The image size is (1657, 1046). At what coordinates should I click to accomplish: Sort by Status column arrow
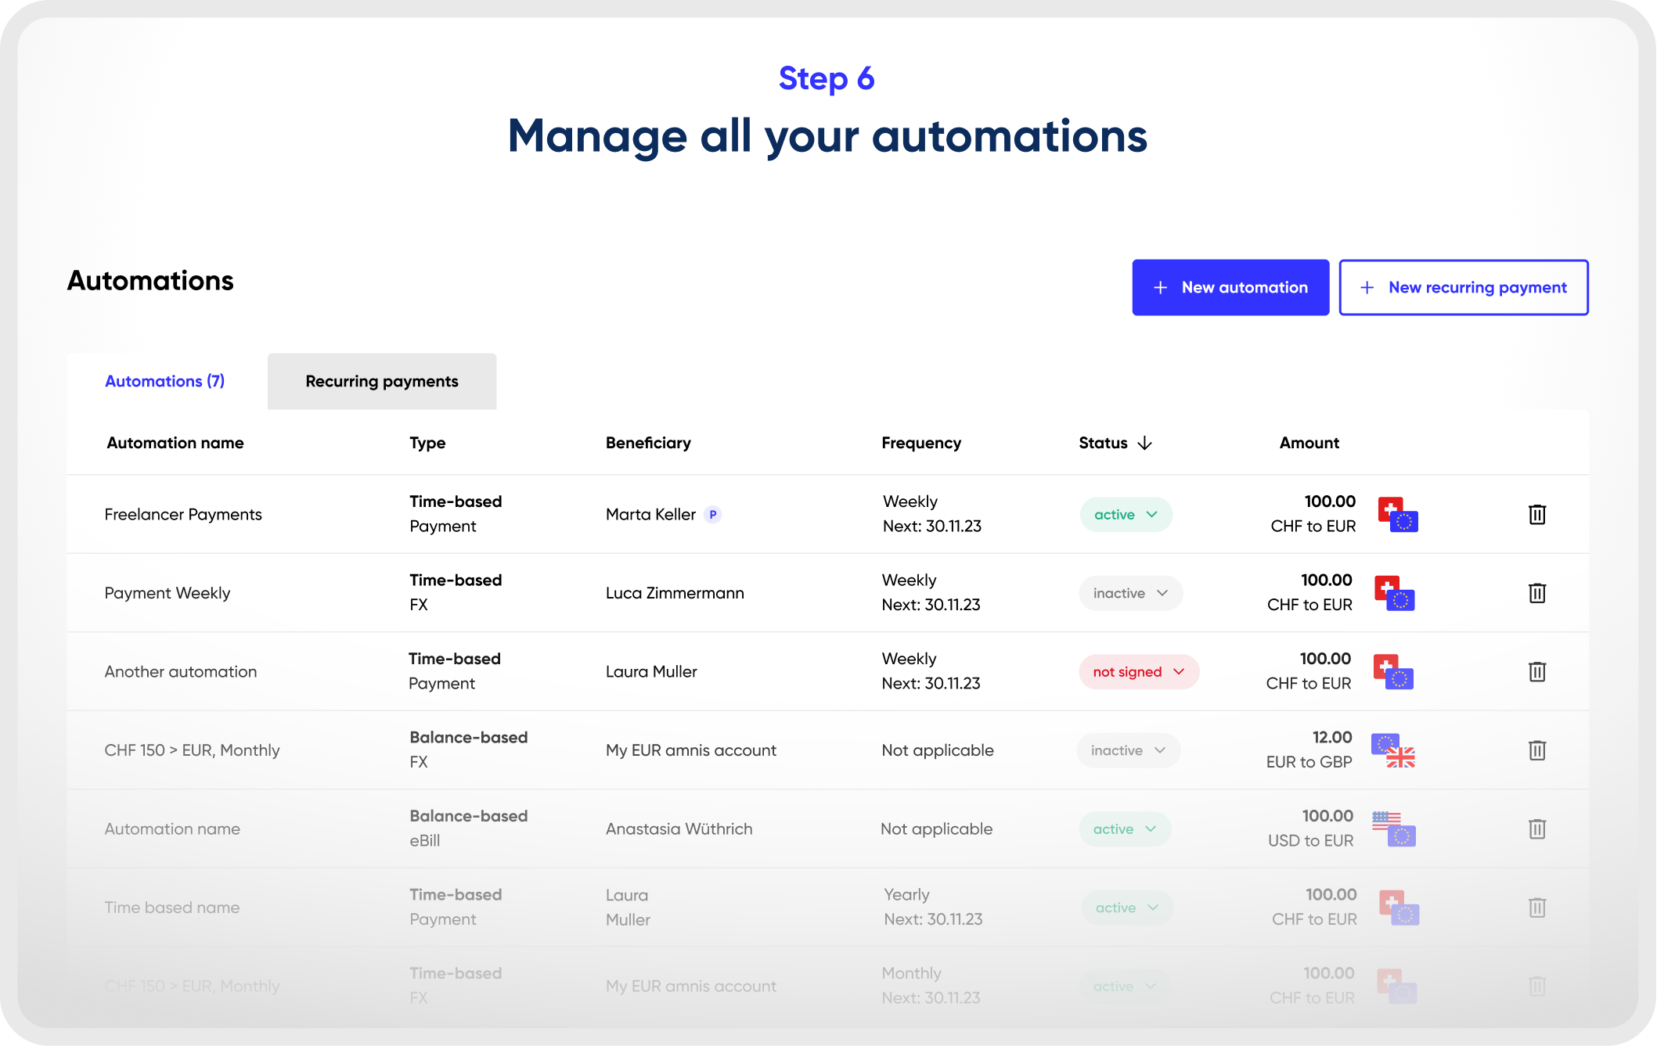point(1144,443)
